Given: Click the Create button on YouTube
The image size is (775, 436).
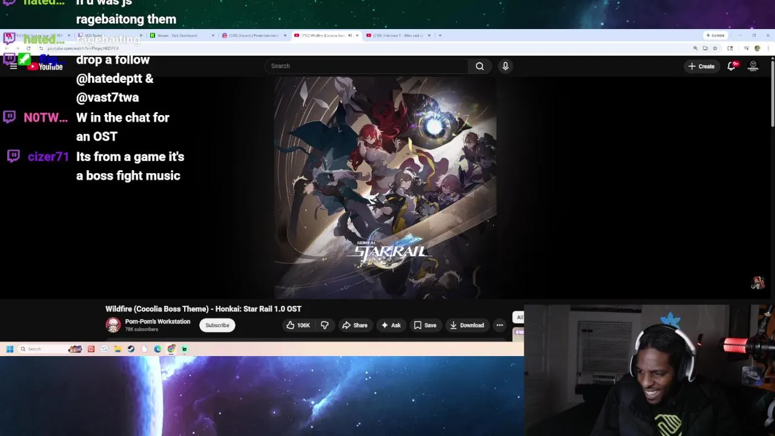Looking at the screenshot, I should [x=702, y=66].
